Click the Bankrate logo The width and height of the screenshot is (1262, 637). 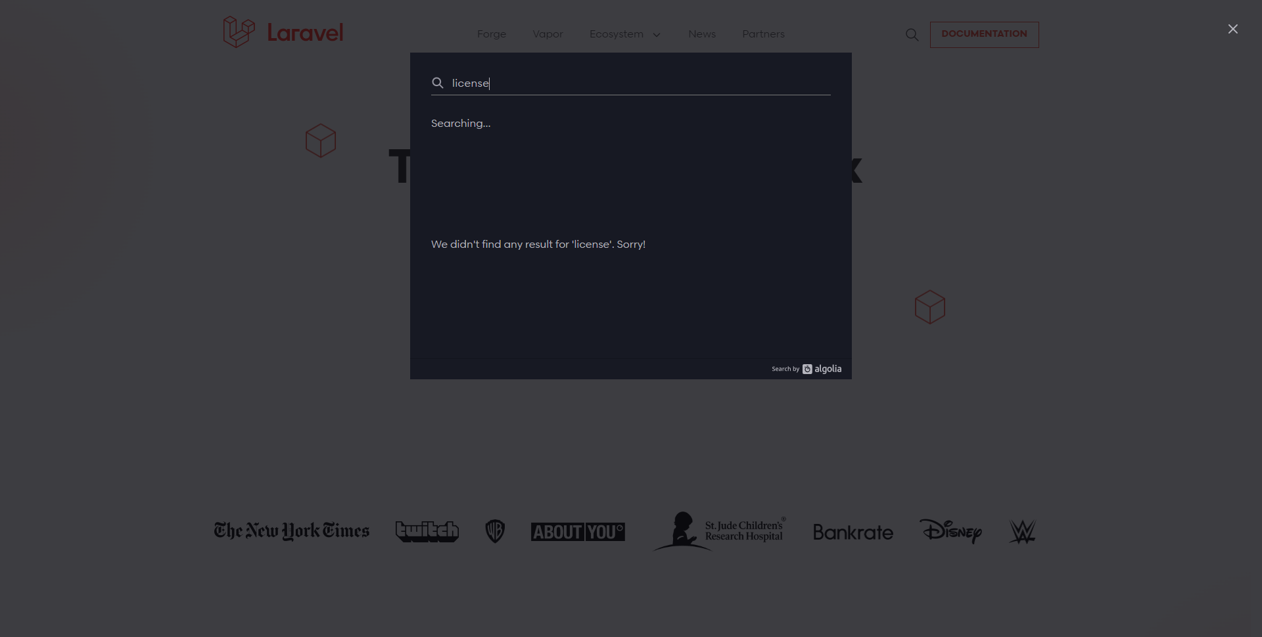[x=853, y=532]
